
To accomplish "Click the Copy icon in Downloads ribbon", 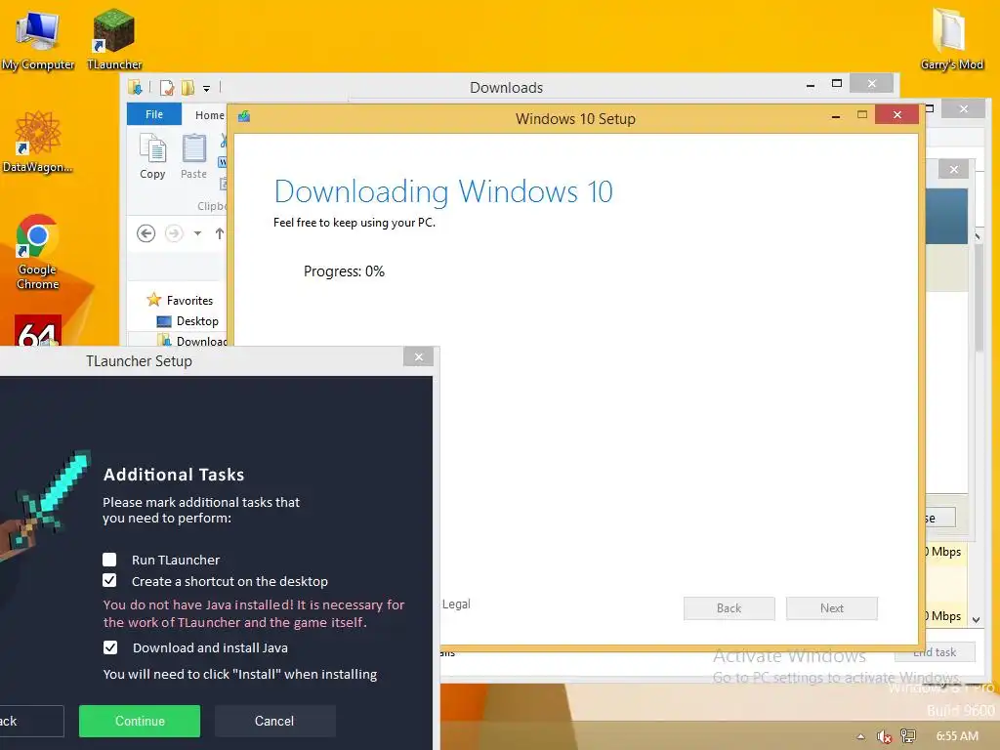I will pos(153,156).
